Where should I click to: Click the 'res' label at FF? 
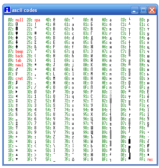point(150,159)
